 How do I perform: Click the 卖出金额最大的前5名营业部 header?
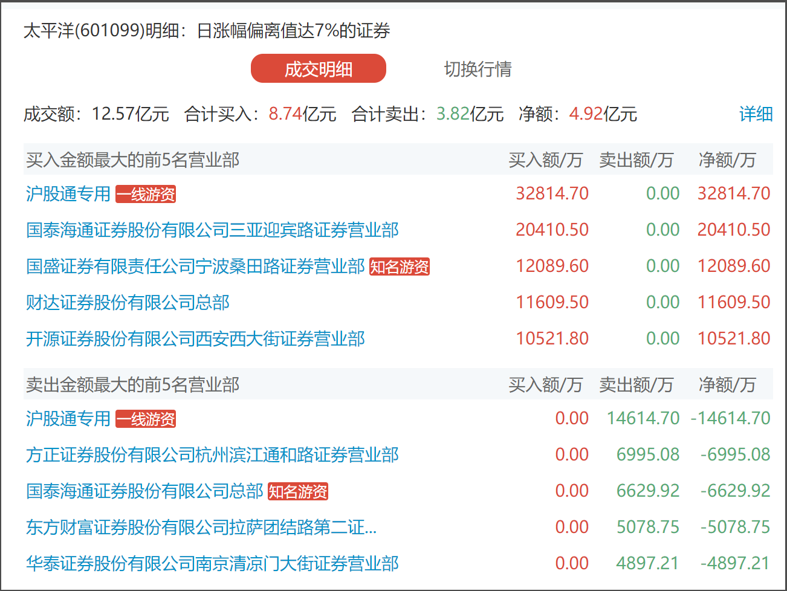pyautogui.click(x=132, y=385)
